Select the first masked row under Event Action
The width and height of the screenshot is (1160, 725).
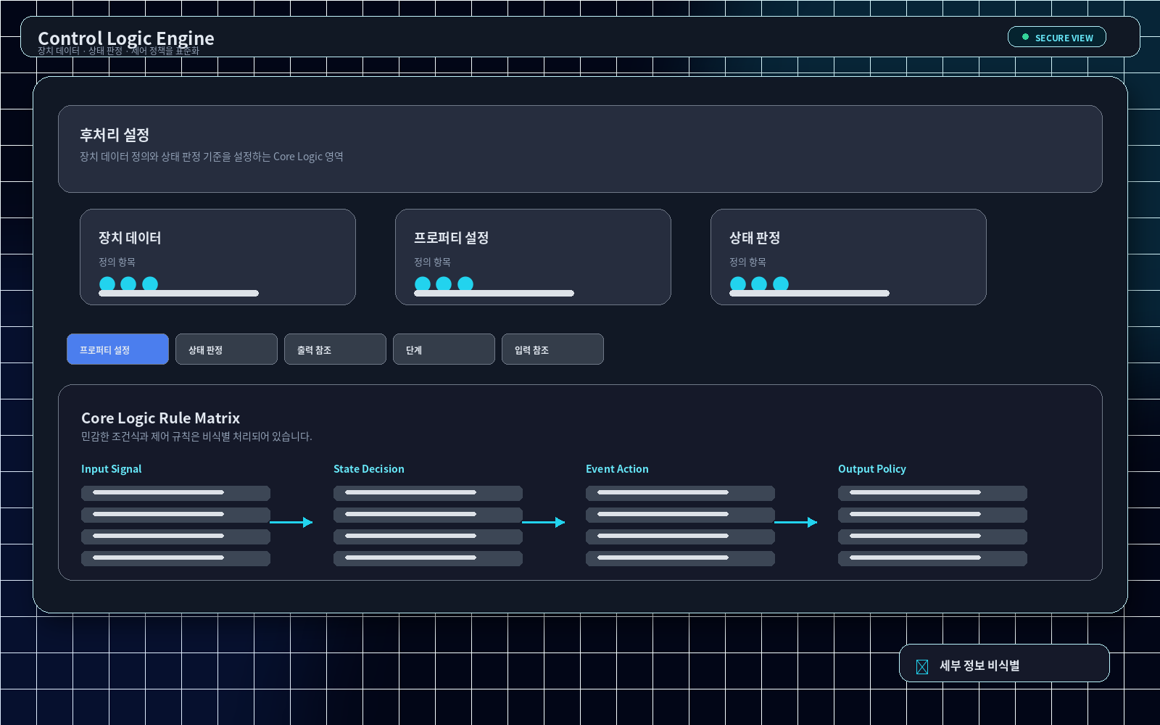680,493
